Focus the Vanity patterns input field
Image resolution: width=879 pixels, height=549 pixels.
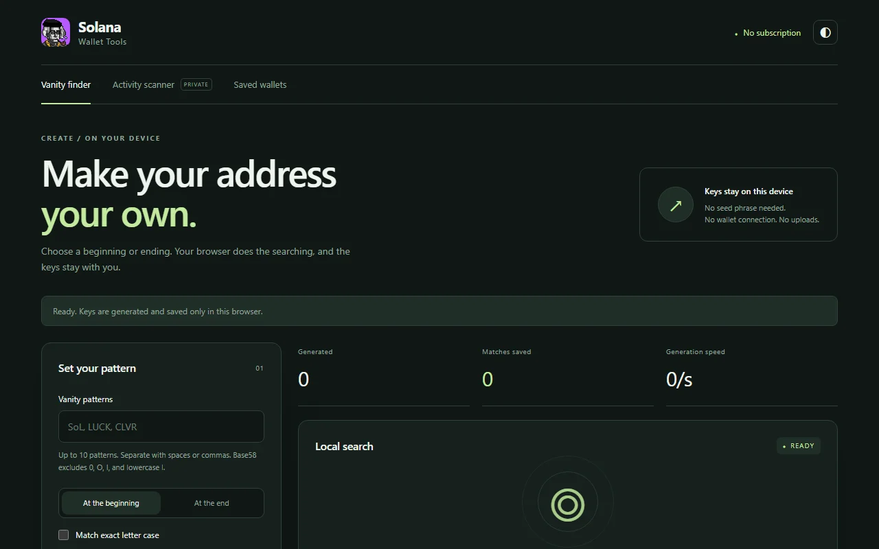(161, 426)
